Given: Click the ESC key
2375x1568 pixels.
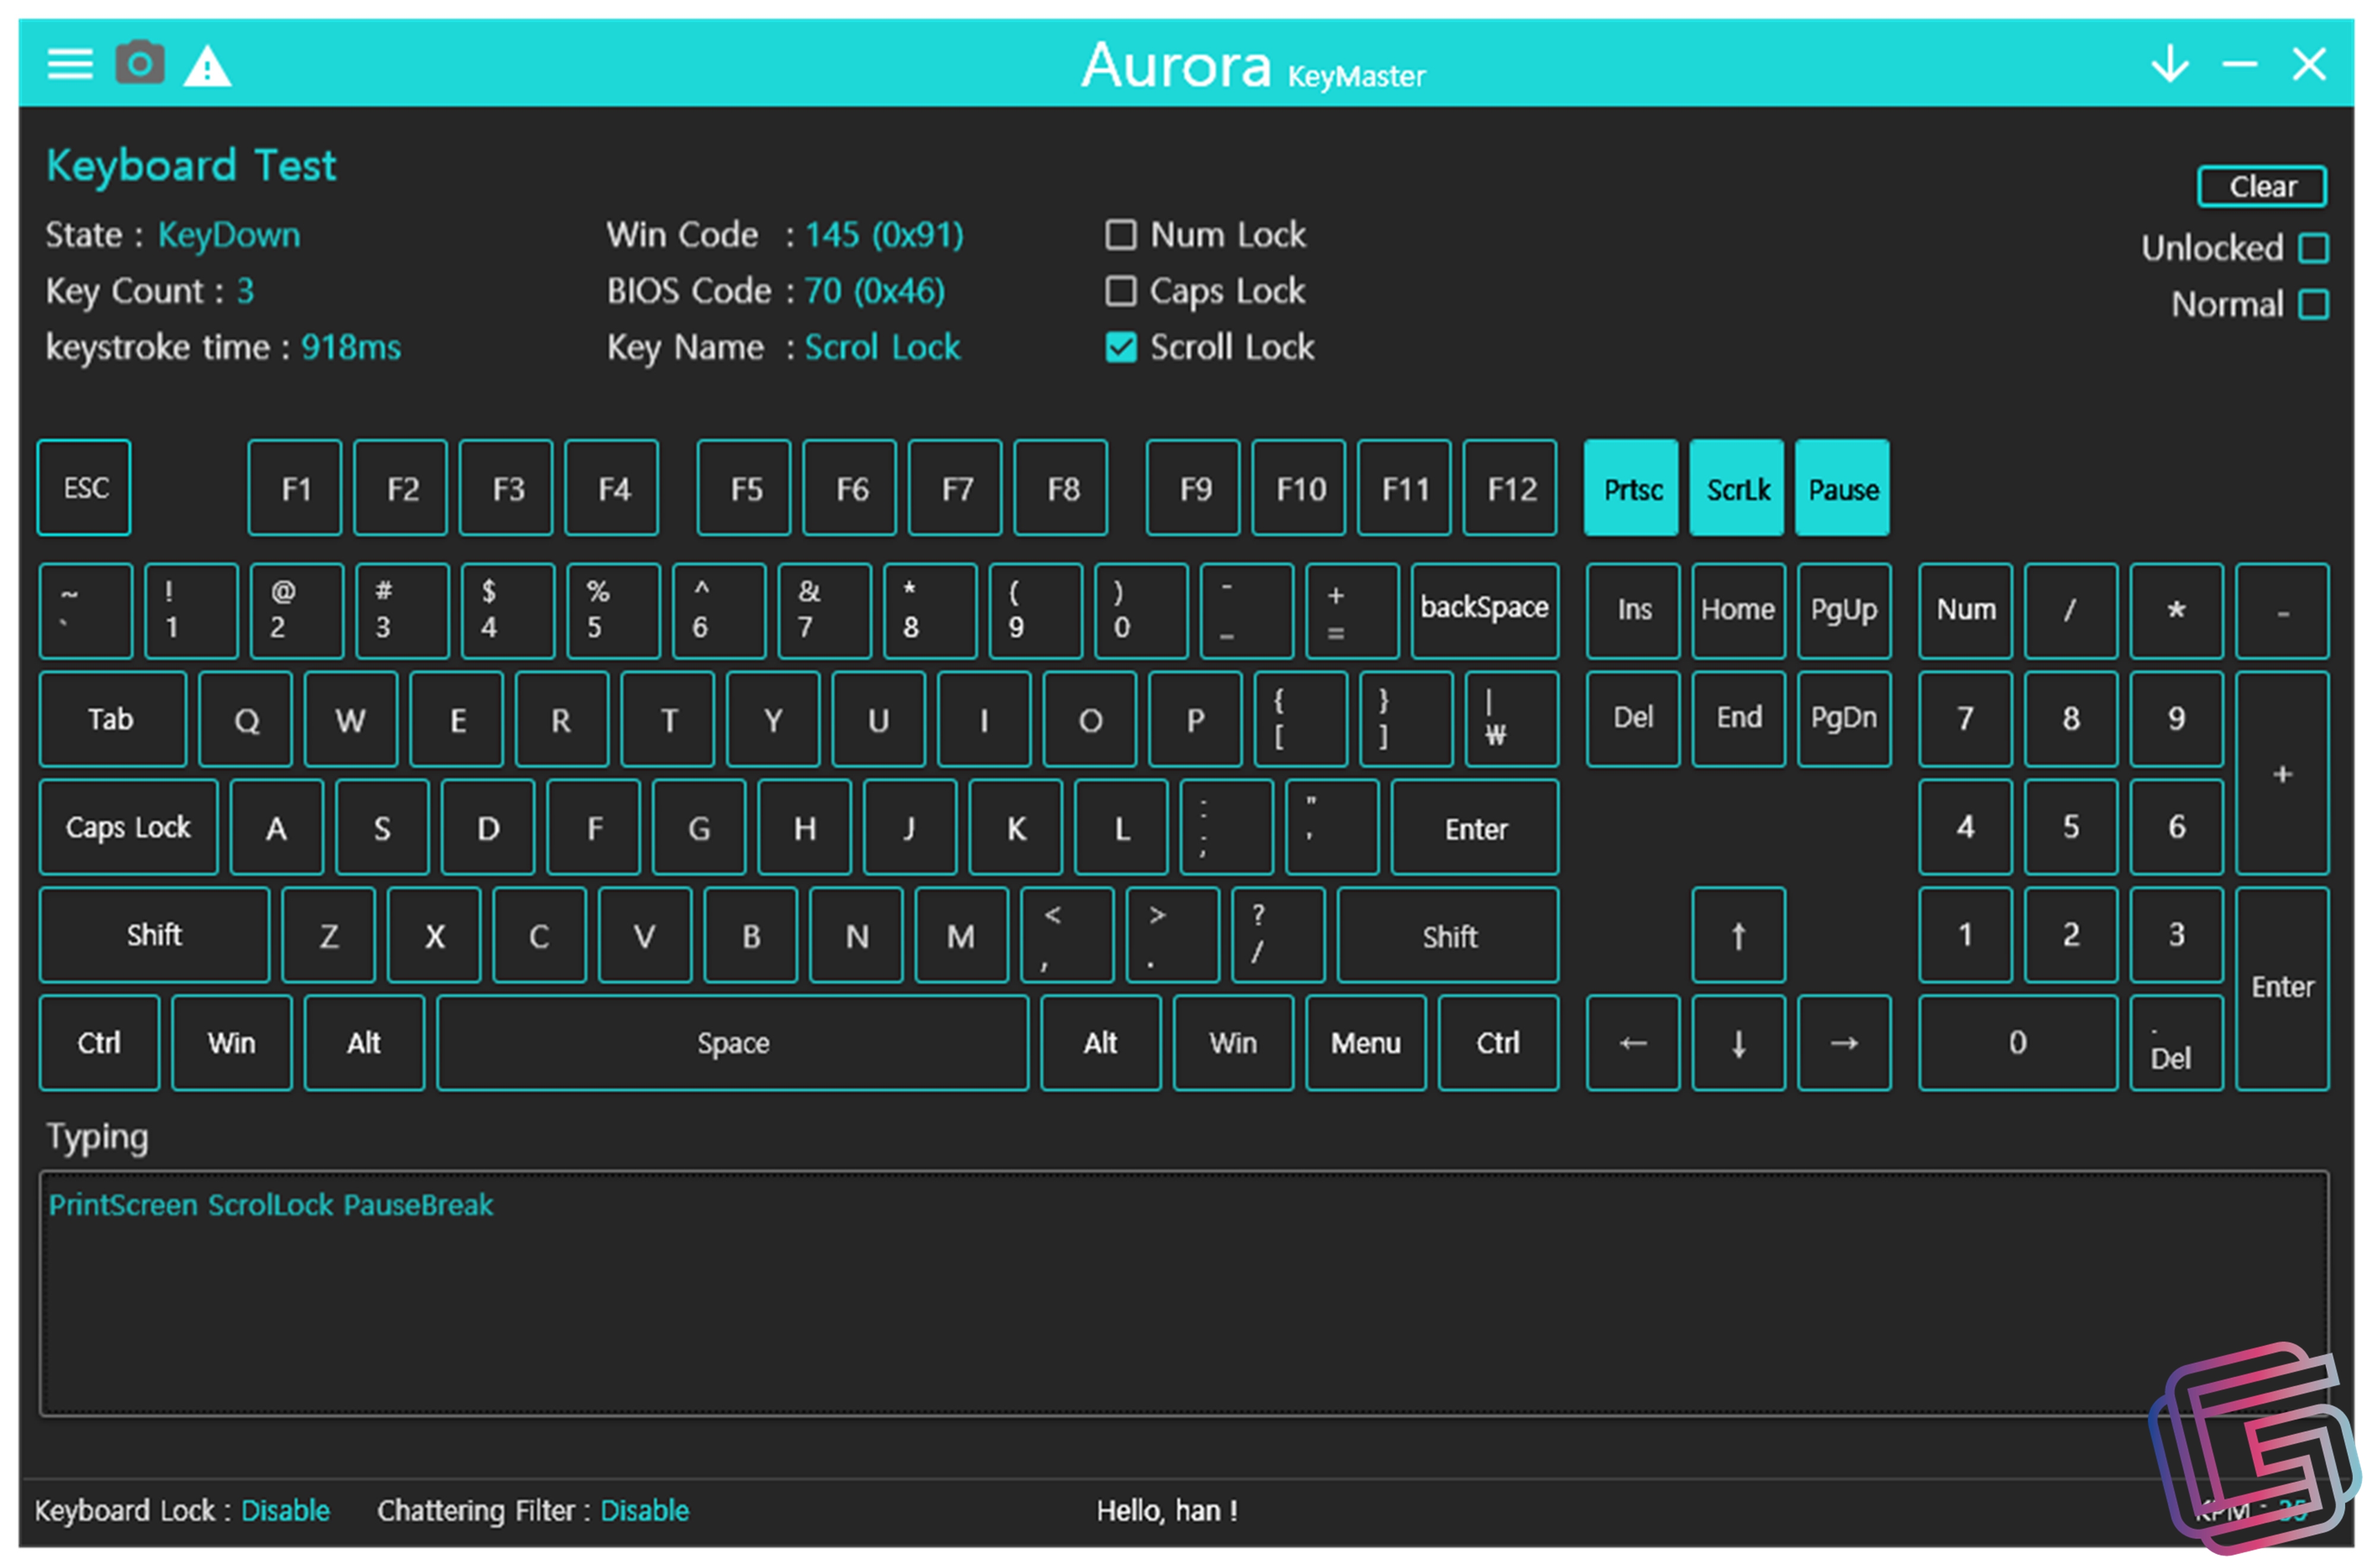Looking at the screenshot, I should (x=84, y=488).
